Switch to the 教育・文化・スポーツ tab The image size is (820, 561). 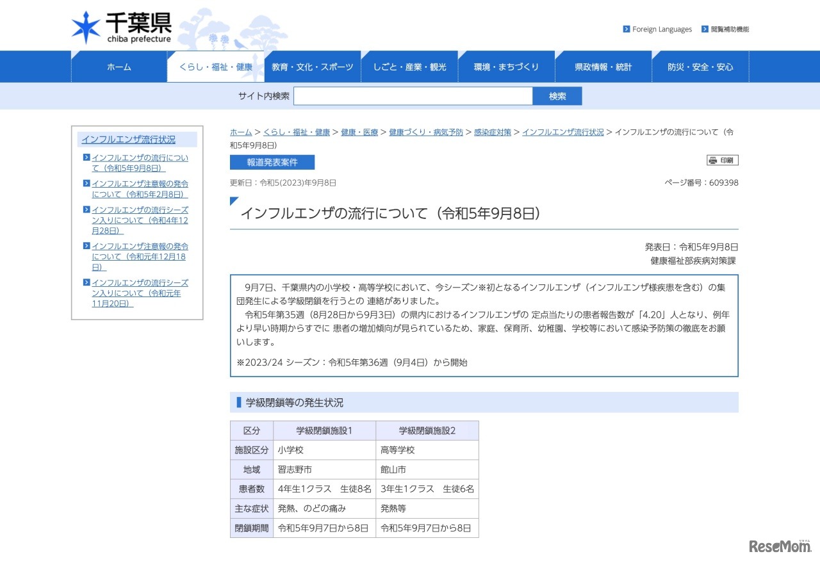coord(312,66)
